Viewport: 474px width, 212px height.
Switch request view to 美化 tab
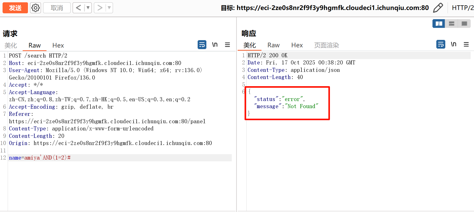tap(11, 46)
